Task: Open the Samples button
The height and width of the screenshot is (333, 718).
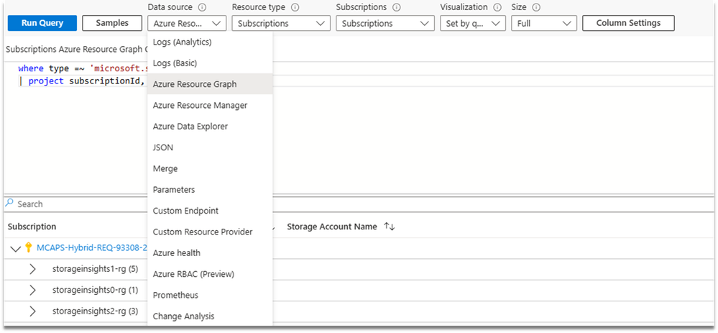Action: coord(112,23)
